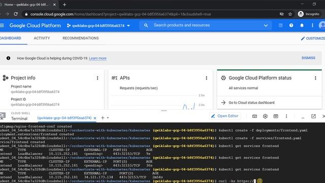Open Cloud Shell in a new window
325x183 pixels.
(x=313, y=116)
